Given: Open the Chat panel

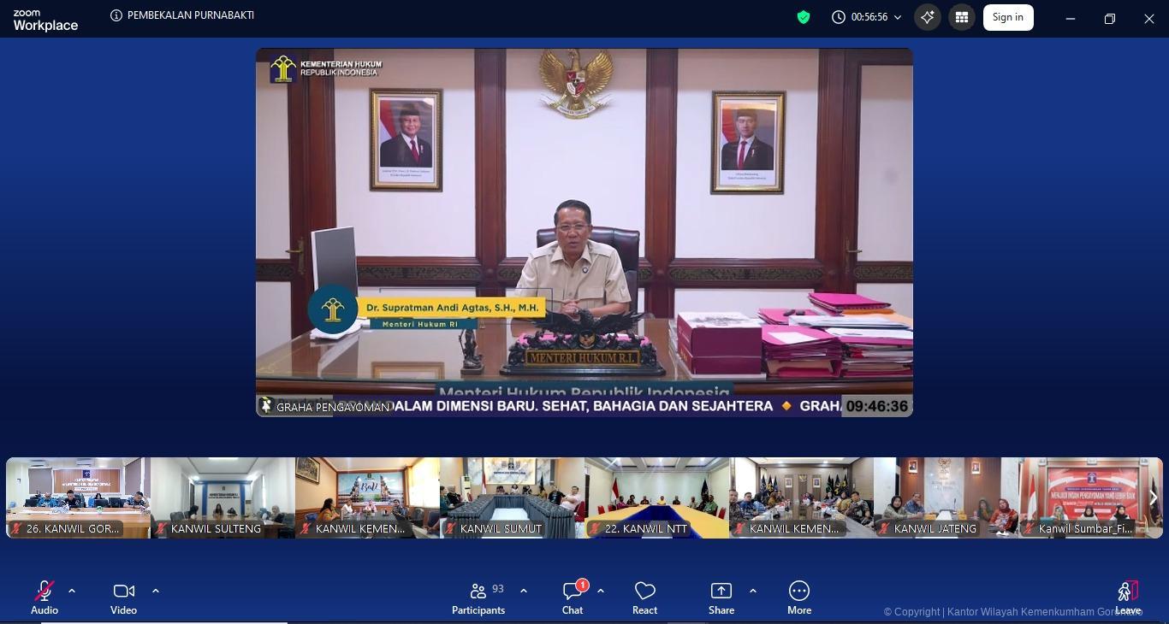Looking at the screenshot, I should coord(573,598).
